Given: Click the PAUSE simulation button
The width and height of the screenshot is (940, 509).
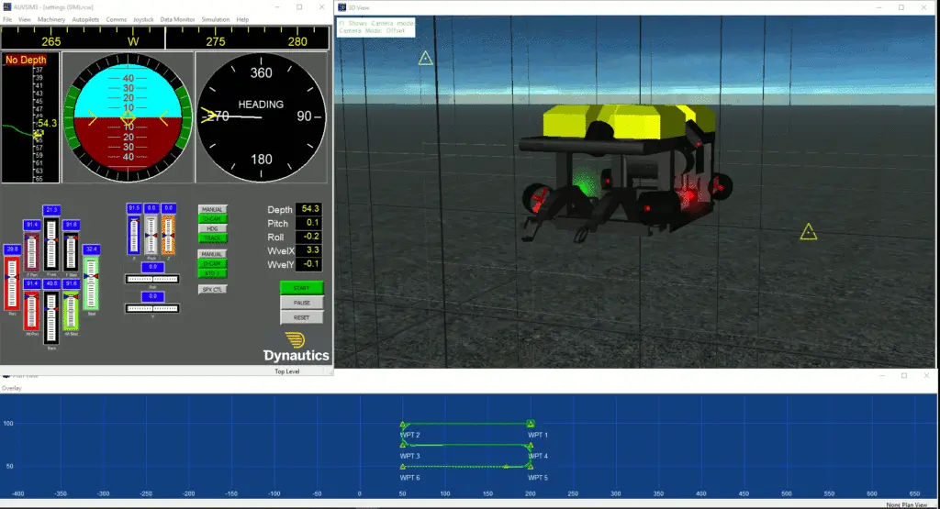Looking at the screenshot, I should 301,303.
